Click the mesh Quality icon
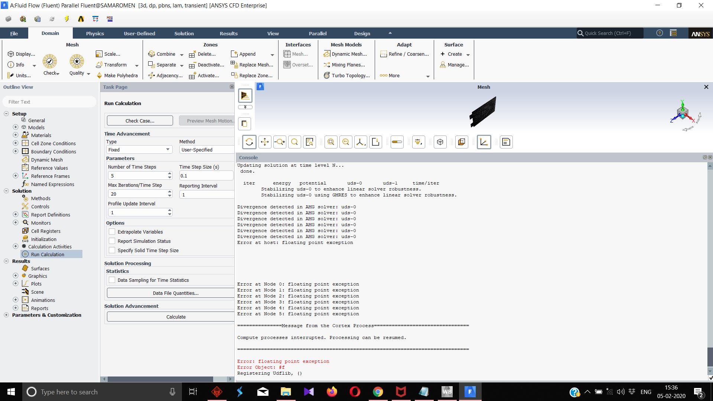Screen dimensions: 713x401 coord(76,62)
